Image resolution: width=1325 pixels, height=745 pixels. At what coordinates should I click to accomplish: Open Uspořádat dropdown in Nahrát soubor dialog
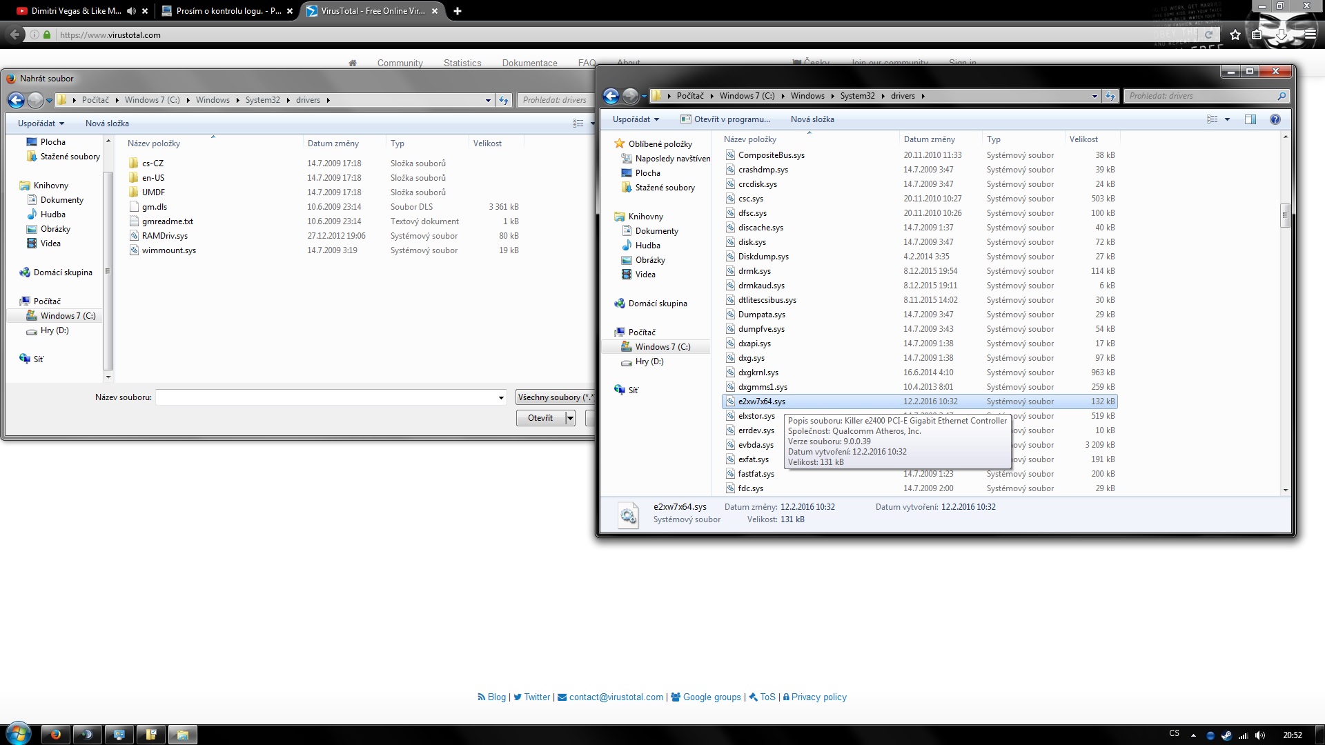pyautogui.click(x=41, y=123)
